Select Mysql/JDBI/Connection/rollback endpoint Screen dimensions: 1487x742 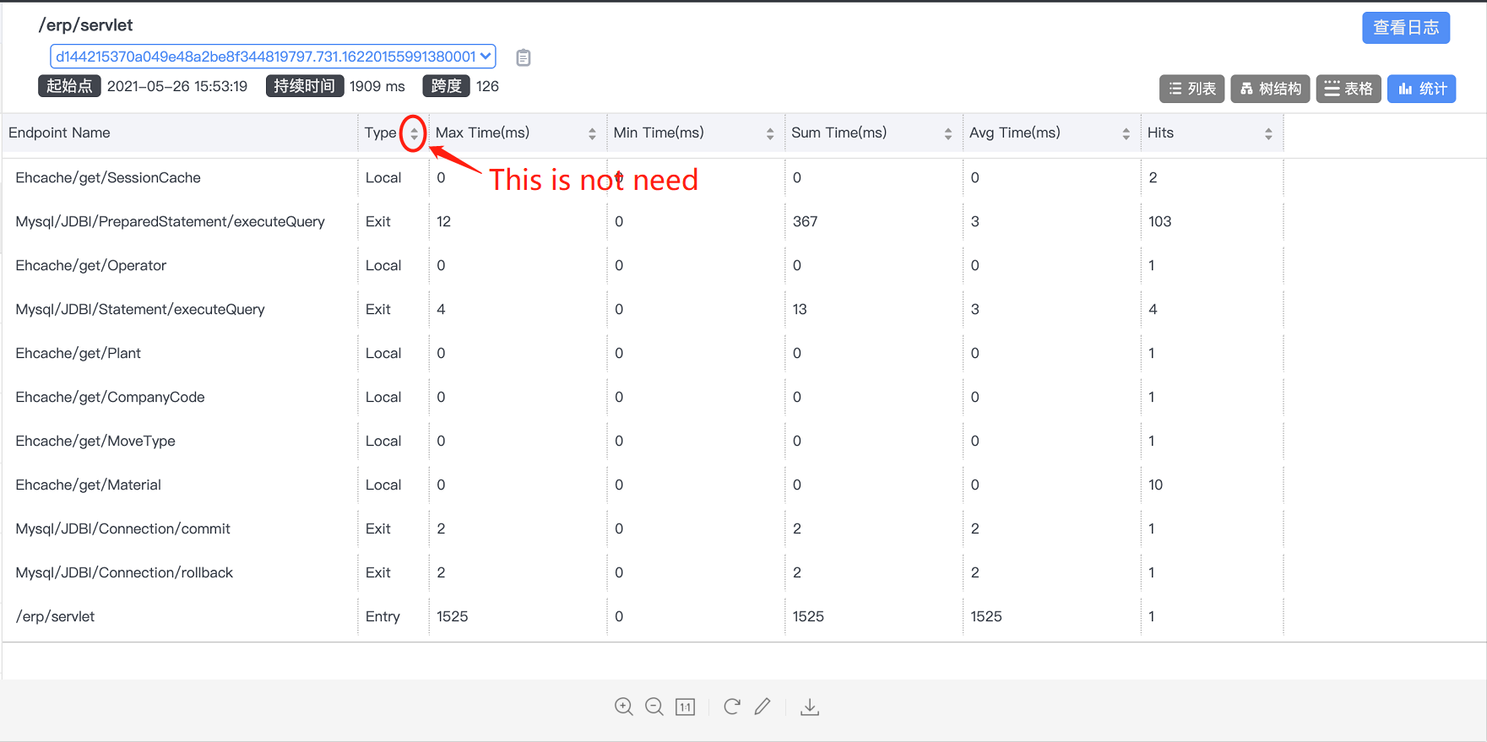(x=124, y=572)
